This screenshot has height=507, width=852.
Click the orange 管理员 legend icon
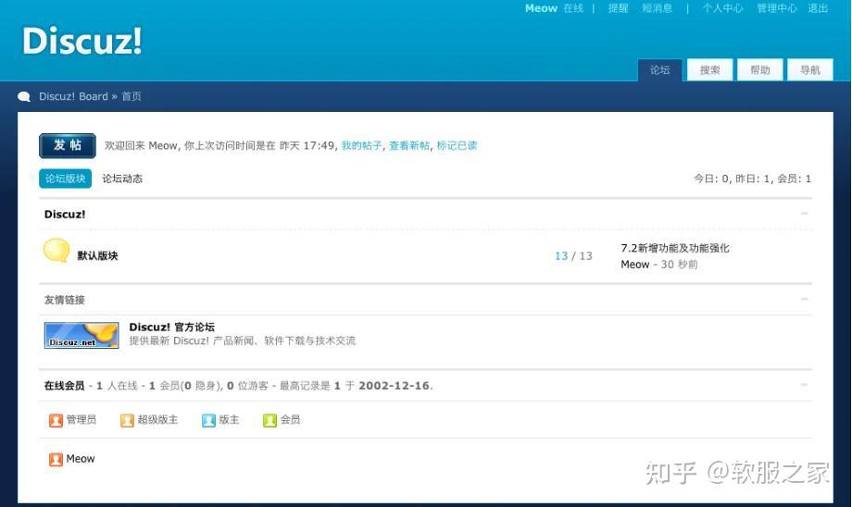coord(56,420)
